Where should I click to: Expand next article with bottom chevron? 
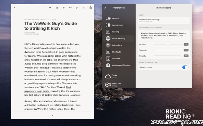[x=53, y=115]
